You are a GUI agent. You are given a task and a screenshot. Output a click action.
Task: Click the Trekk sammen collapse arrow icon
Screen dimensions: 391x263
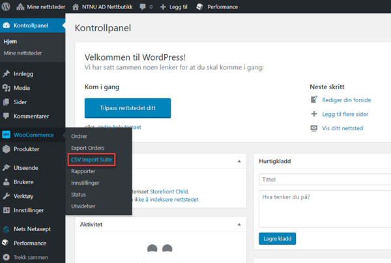coord(7,257)
